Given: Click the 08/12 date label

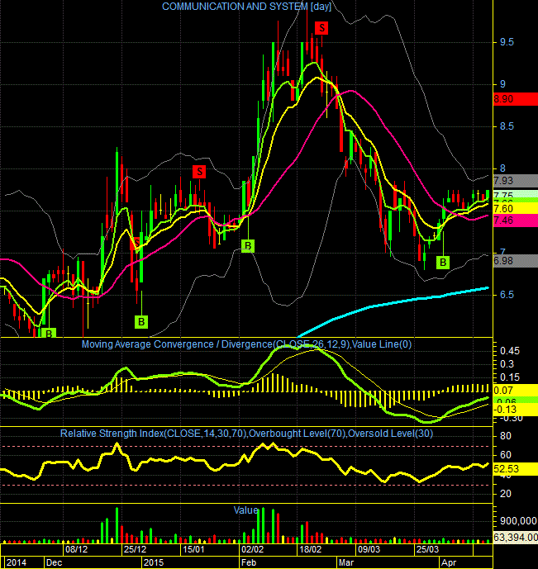Looking at the screenshot, I should (x=76, y=549).
